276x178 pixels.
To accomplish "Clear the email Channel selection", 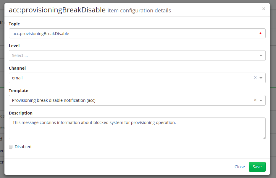I will click(255, 78).
